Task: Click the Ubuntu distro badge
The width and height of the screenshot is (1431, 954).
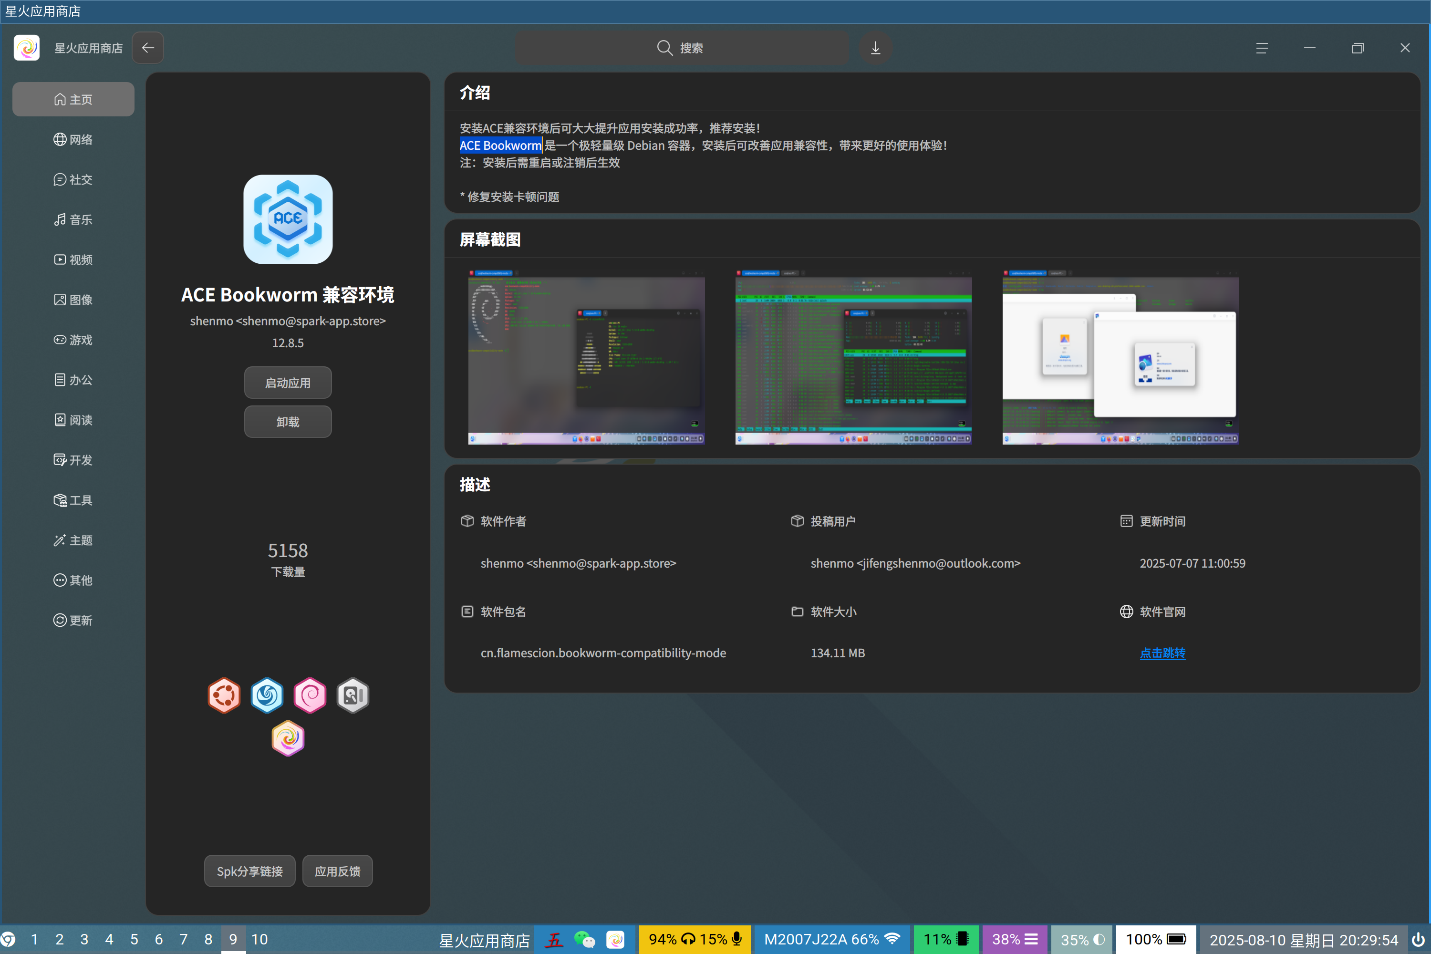Action: pyautogui.click(x=224, y=695)
